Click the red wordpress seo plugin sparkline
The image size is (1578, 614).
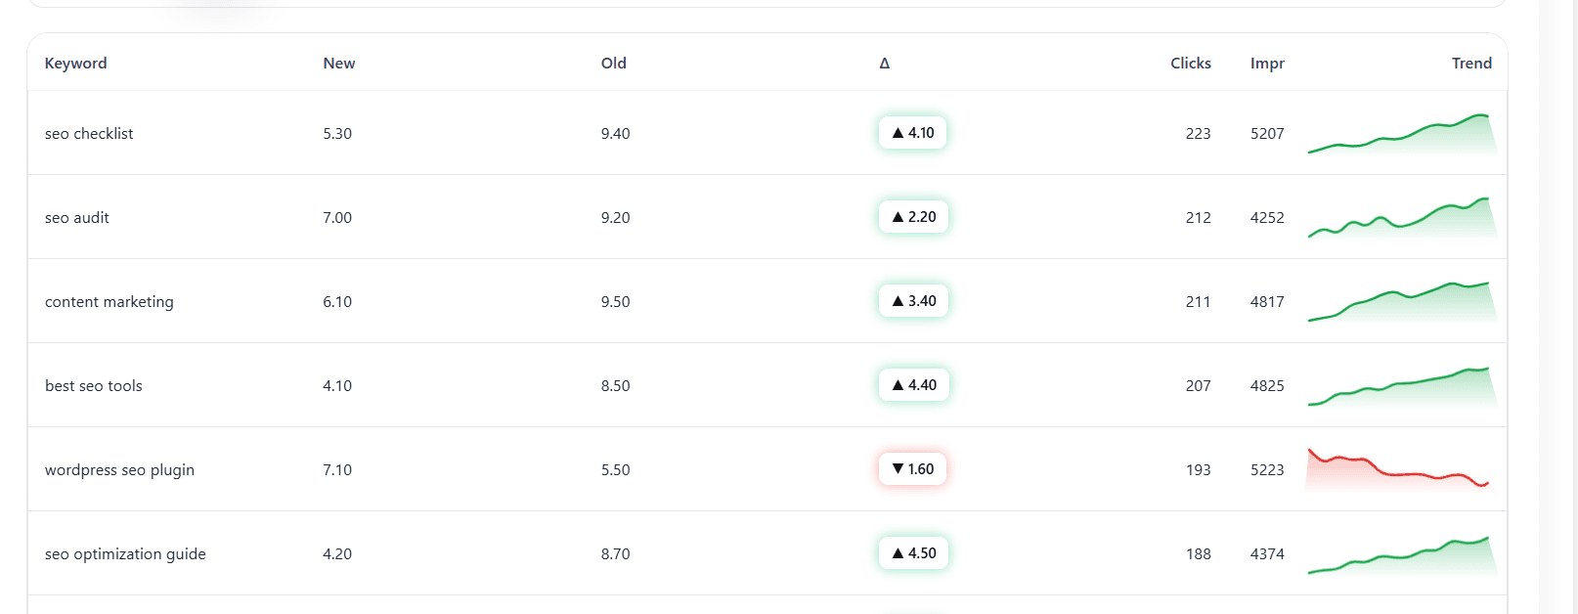click(x=1402, y=469)
